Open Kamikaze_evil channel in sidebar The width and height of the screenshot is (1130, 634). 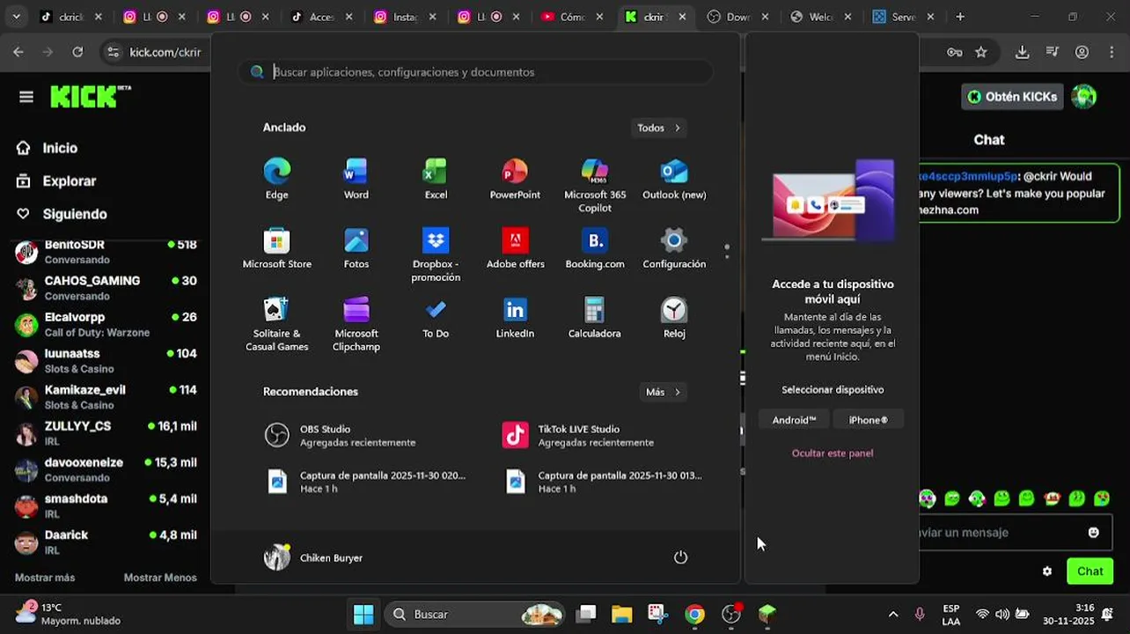[x=106, y=397]
